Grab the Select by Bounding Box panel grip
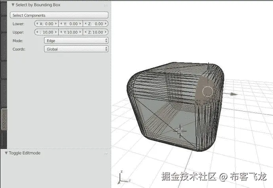This screenshot has width=273, height=188. point(106,5)
